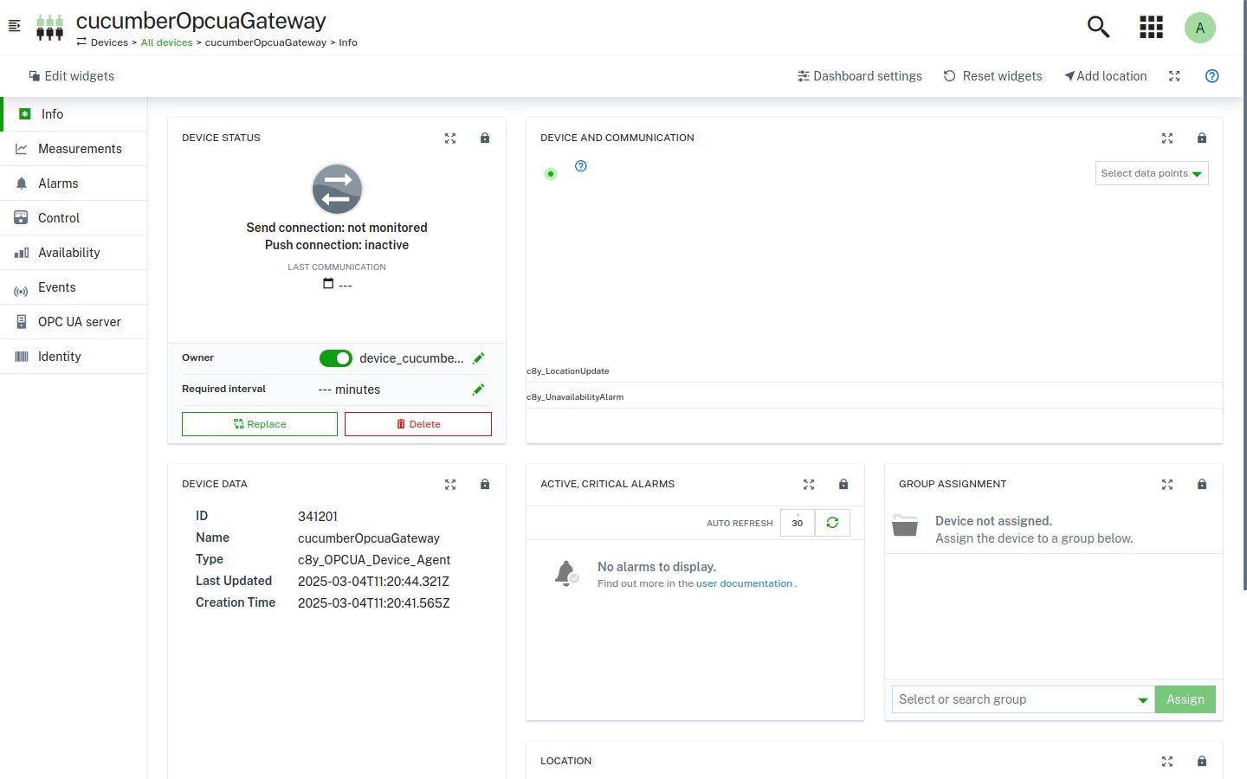
Task: Expand Device Status widget to fullscreen
Action: tap(450, 138)
